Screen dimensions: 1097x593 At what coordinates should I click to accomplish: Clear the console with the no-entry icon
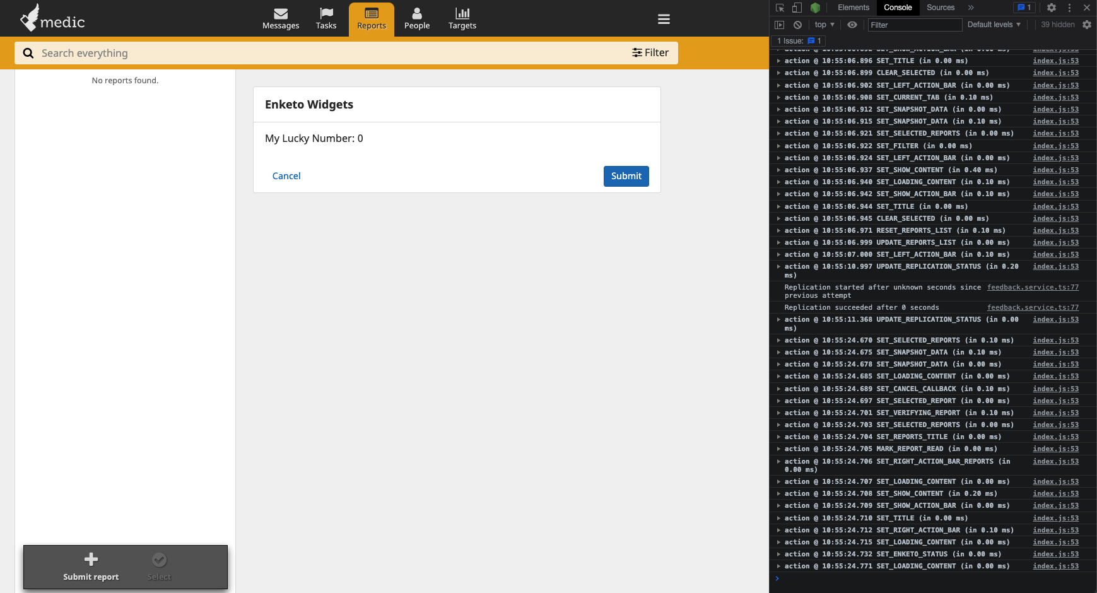[798, 25]
